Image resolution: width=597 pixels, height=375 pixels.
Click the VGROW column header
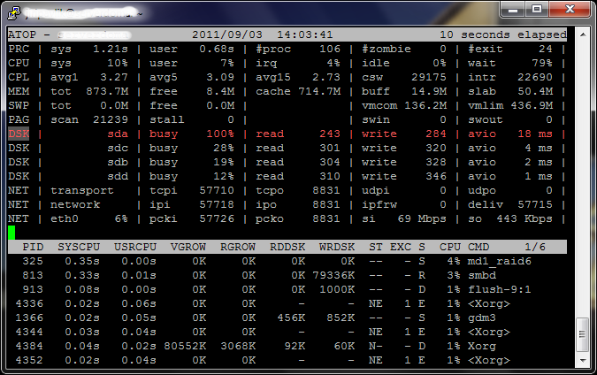coord(188,247)
